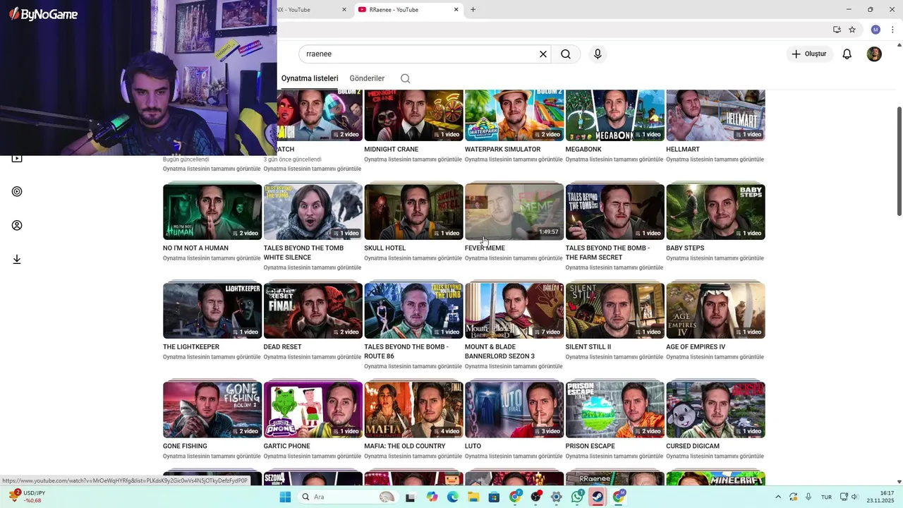Click TALES BEYOND THE BOMB - ROUTE 86 title
Image resolution: width=903 pixels, height=508 pixels.
pyautogui.click(x=406, y=351)
